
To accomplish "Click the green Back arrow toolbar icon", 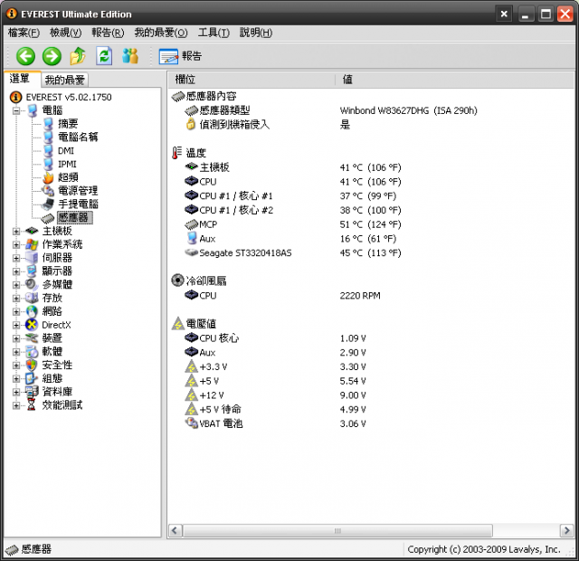I will (x=25, y=56).
